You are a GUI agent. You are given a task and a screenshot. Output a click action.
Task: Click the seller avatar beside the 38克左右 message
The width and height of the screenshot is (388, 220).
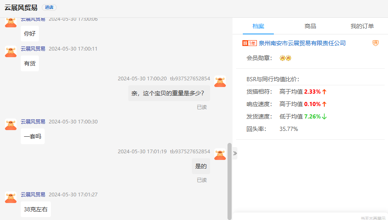[11, 197]
